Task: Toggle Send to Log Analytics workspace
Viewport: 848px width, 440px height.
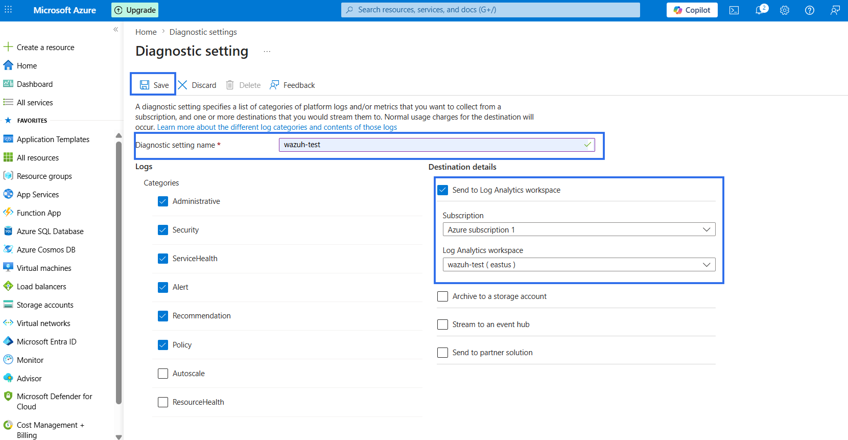Action: (443, 190)
